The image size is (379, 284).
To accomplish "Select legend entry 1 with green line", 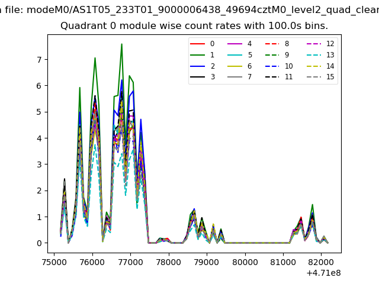I will pyautogui.click(x=198, y=55).
